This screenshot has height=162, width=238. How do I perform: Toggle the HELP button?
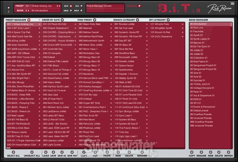[81, 10]
